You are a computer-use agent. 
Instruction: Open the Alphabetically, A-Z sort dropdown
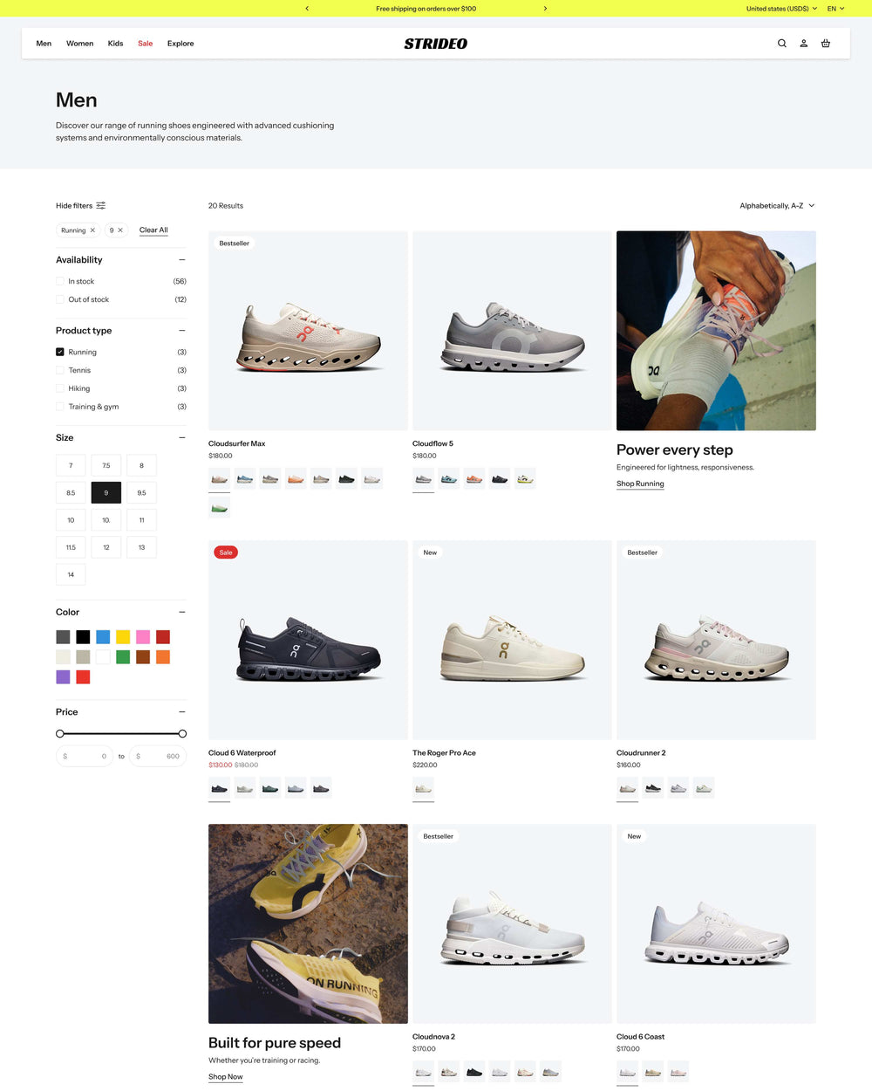[776, 205]
